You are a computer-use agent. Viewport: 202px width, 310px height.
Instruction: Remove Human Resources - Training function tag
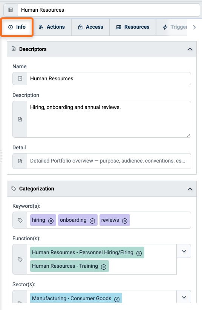[104, 267]
